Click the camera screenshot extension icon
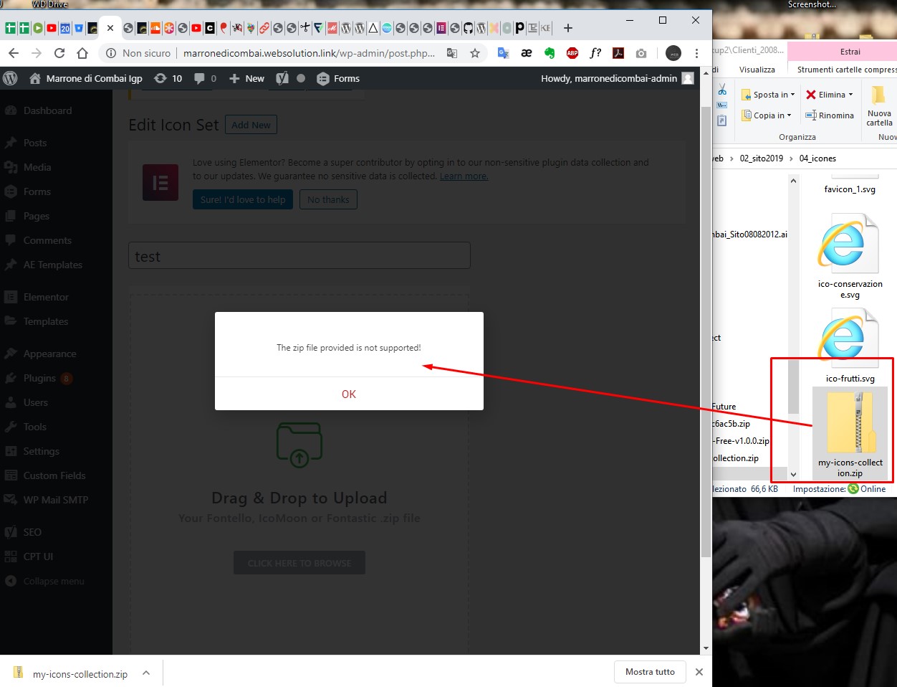This screenshot has width=897, height=687. pos(641,53)
